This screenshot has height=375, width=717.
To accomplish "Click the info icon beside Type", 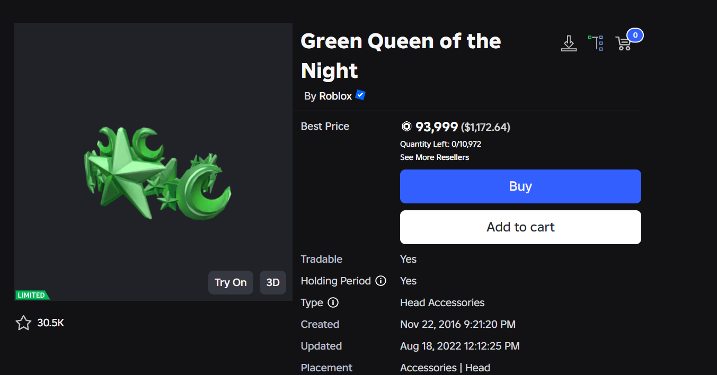I will [x=333, y=302].
